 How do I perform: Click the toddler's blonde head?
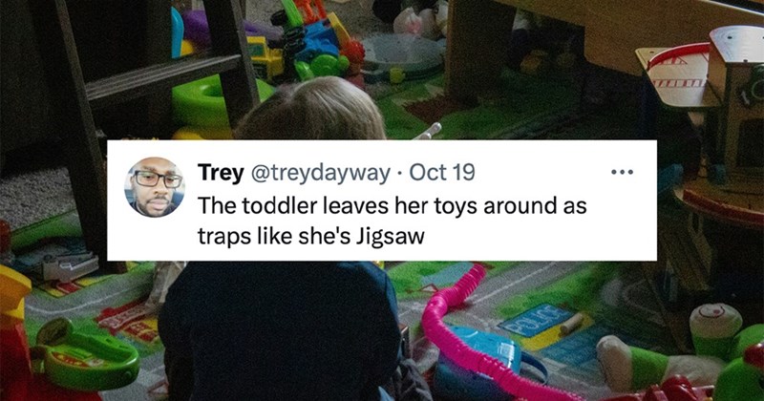312,110
